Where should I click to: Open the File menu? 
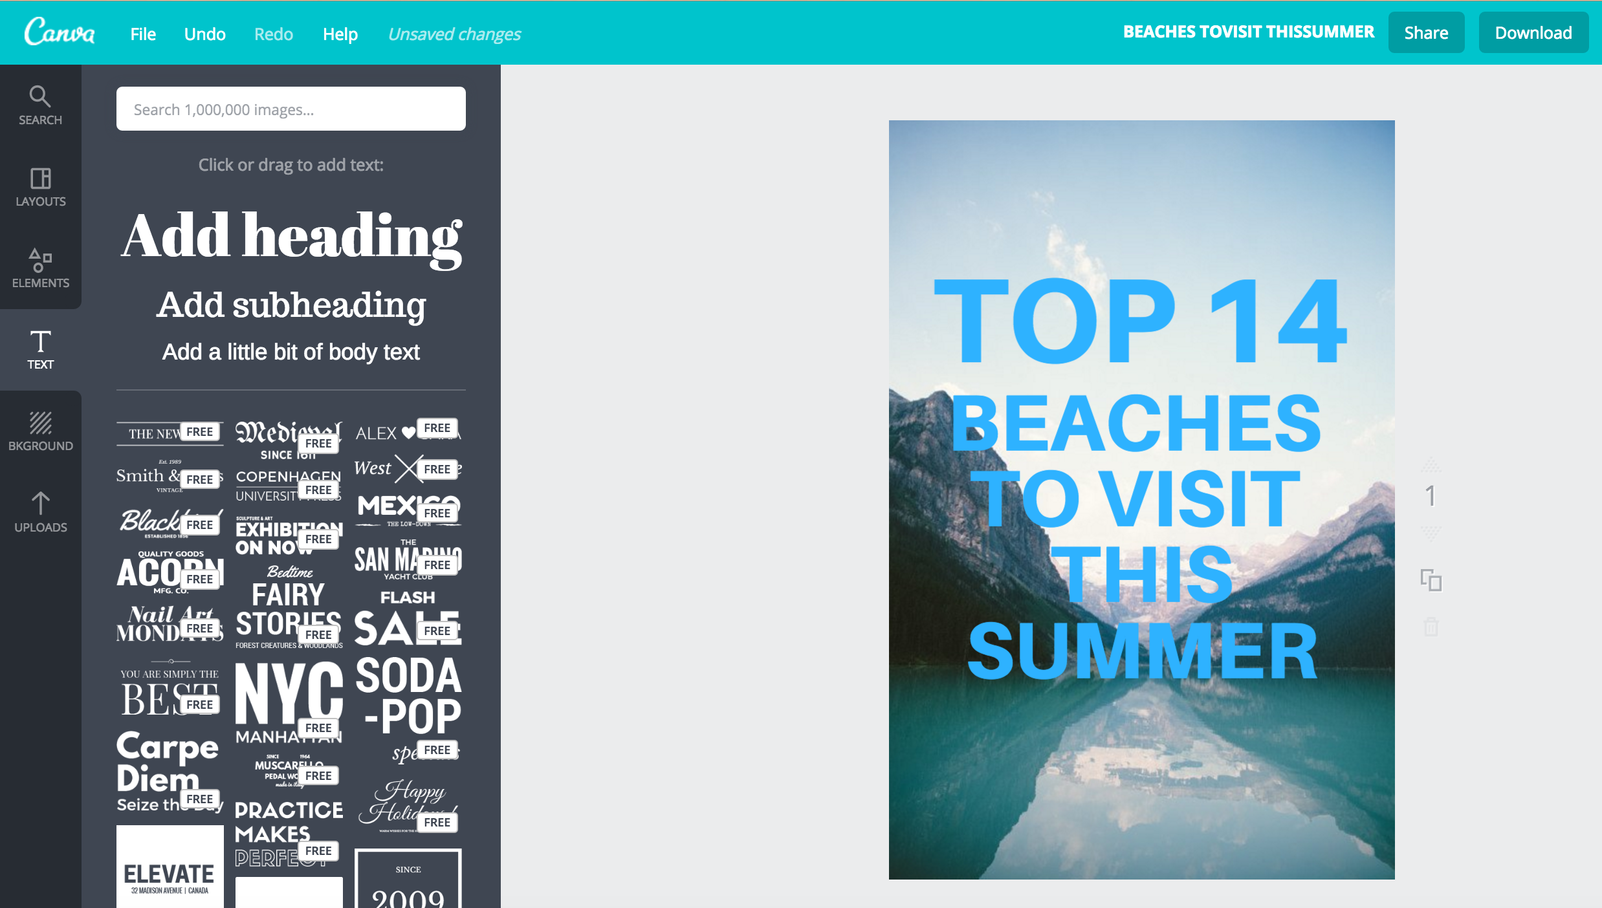pos(143,34)
